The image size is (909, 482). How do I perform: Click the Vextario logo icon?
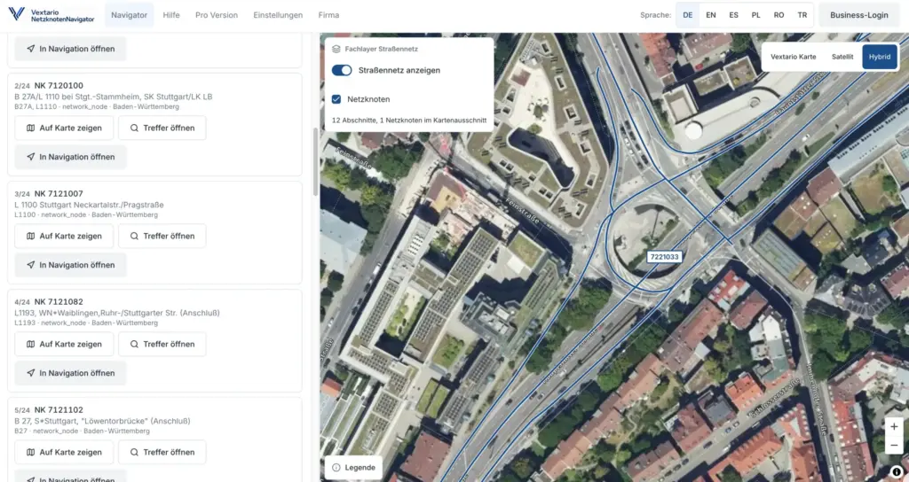coord(16,14)
